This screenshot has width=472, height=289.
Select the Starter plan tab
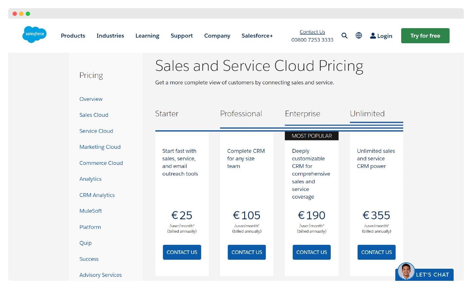click(x=167, y=114)
